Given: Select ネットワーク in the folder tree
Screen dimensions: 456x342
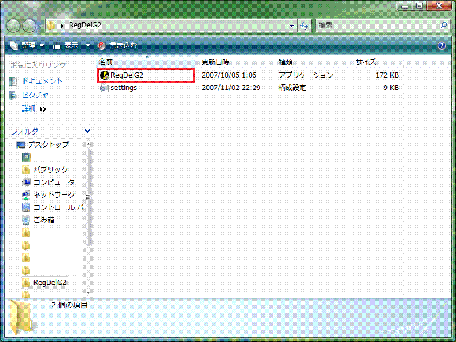Looking at the screenshot, I should 54,194.
